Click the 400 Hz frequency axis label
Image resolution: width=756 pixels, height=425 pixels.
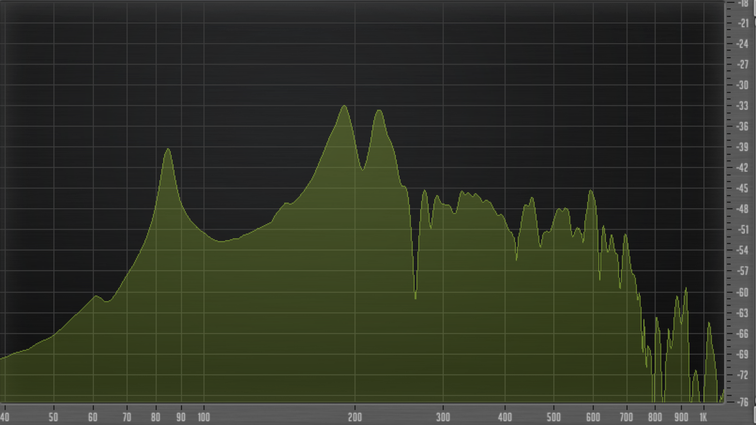[x=505, y=417]
